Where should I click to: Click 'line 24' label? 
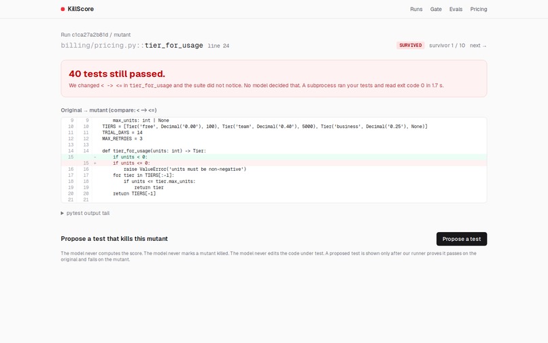(x=218, y=46)
